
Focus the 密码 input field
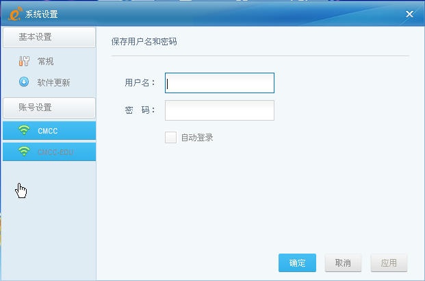(x=220, y=110)
